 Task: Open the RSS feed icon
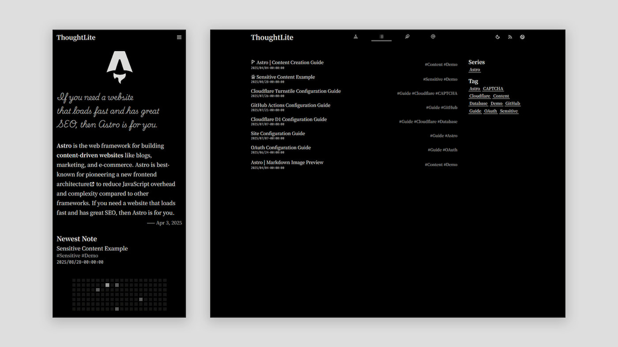pos(510,37)
